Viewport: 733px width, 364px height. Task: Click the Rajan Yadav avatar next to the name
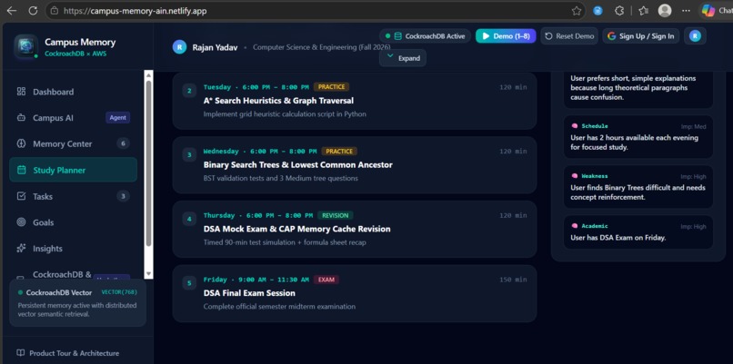coord(179,47)
